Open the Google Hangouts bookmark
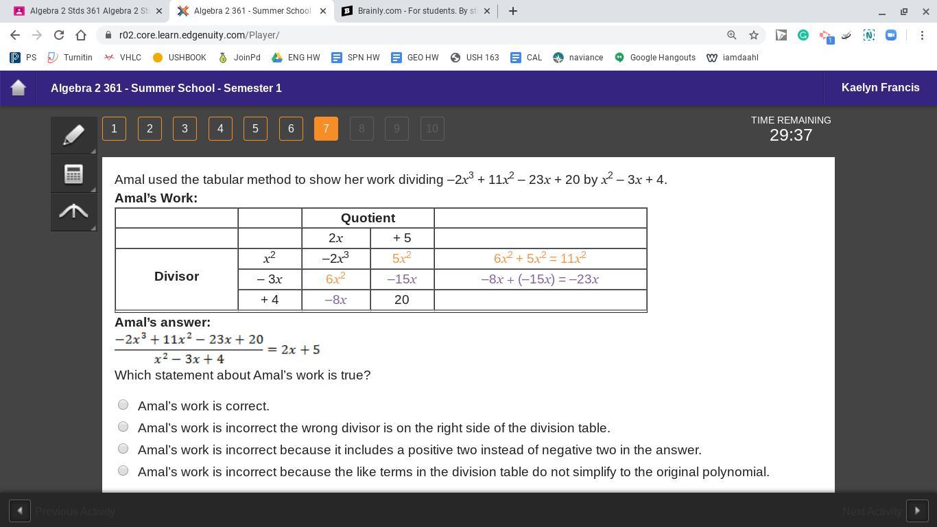The height and width of the screenshot is (527, 937). pyautogui.click(x=654, y=58)
